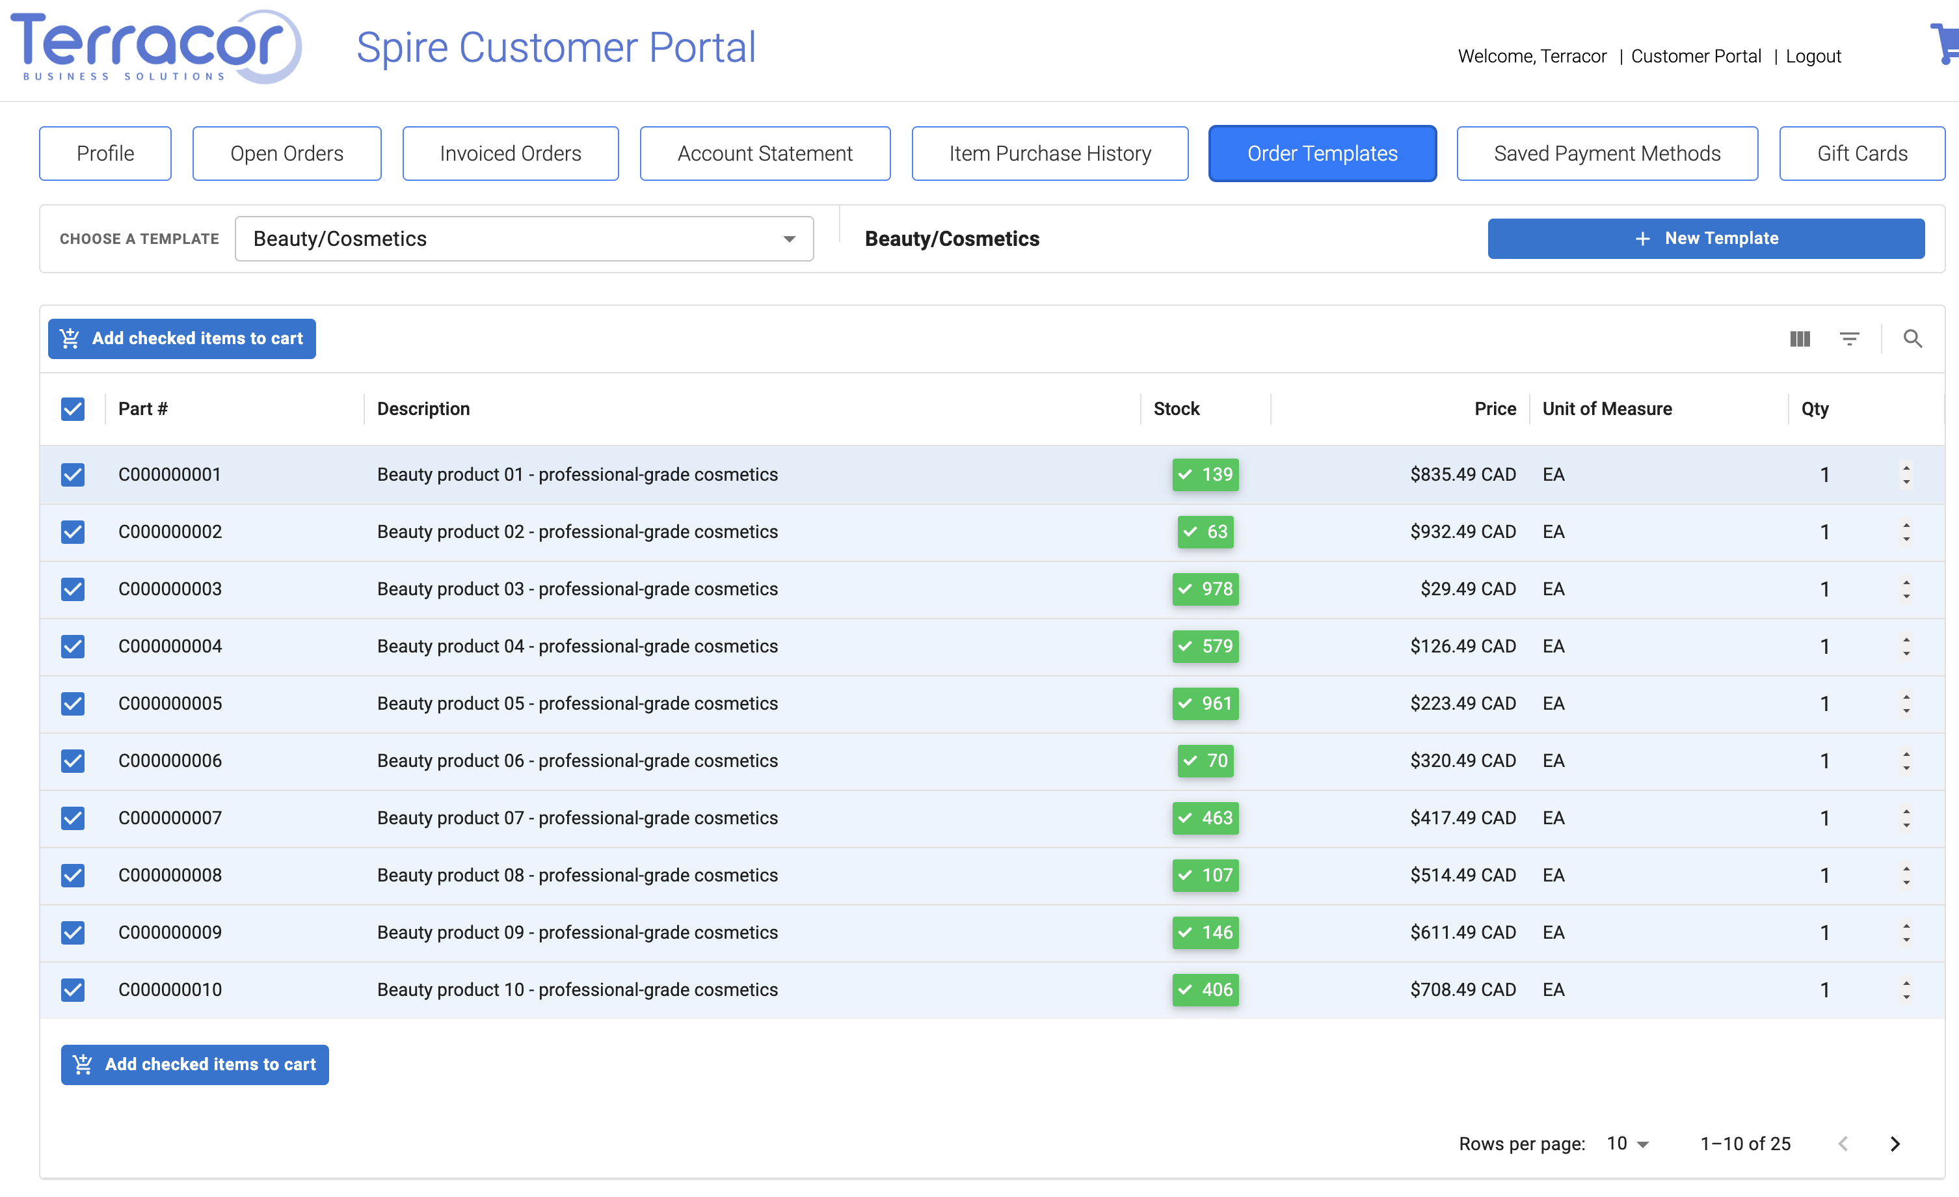The width and height of the screenshot is (1959, 1197).
Task: Open the Beauty/Cosmetics template dropdown
Action: pyautogui.click(x=524, y=239)
